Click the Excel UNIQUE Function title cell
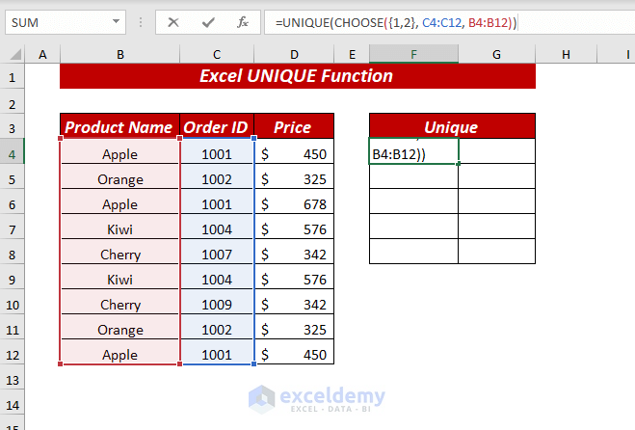The height and width of the screenshot is (430, 635). (298, 76)
